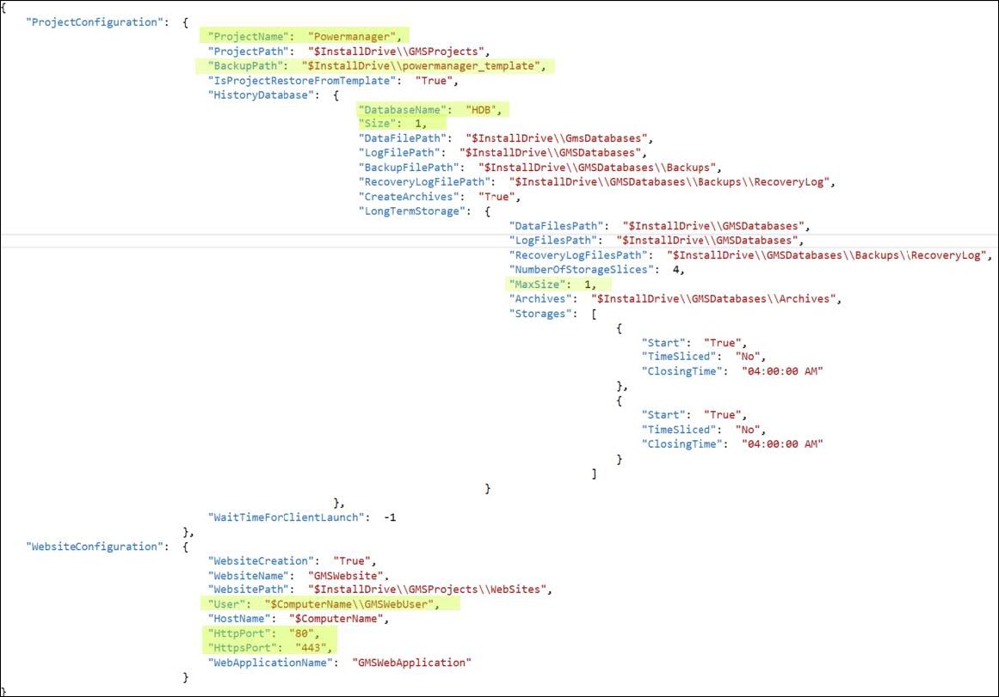999x697 pixels.
Task: Click the "Archives" key
Action: 542,298
